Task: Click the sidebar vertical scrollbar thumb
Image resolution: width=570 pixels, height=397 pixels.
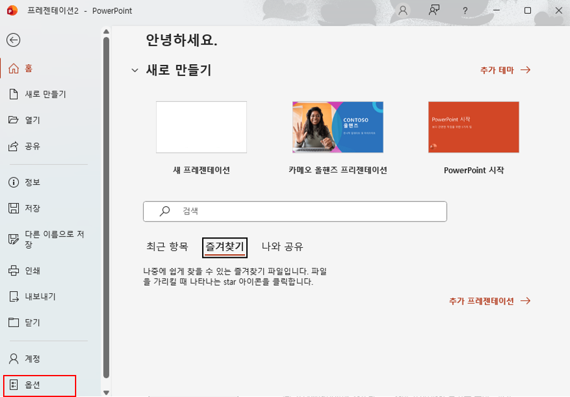Action: tap(106, 207)
